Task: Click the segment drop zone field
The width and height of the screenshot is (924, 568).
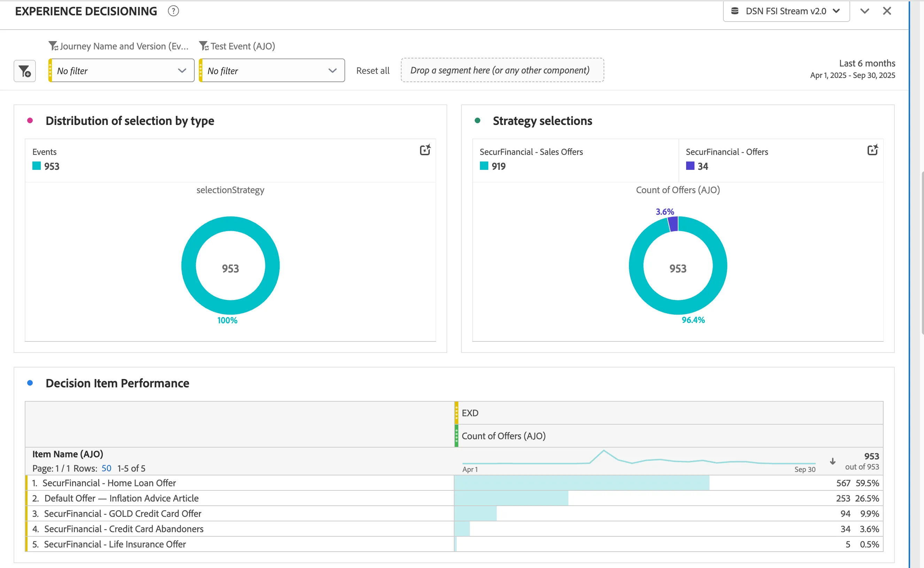Action: point(503,70)
